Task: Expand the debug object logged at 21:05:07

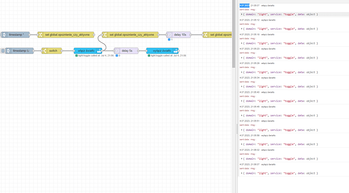Action: click(x=242, y=14)
